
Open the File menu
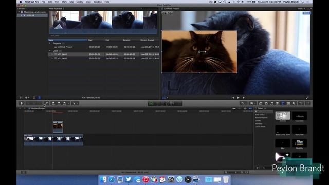[x=43, y=2]
